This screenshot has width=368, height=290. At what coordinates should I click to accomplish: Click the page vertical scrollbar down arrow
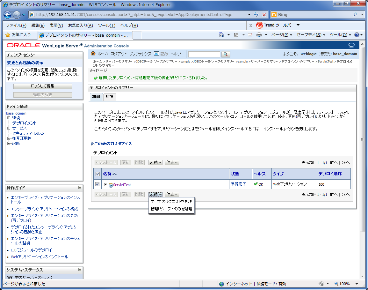click(x=362, y=277)
